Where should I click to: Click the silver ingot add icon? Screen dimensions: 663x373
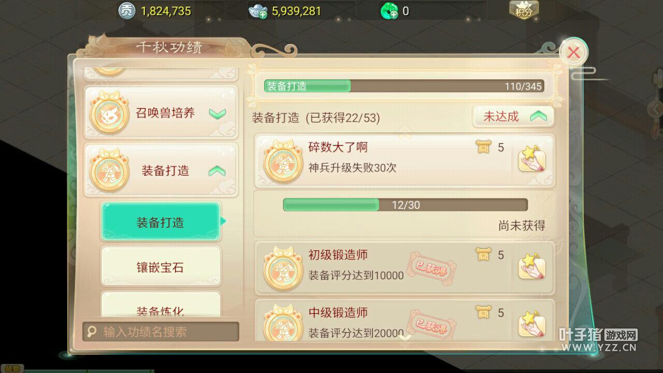pyautogui.click(x=257, y=11)
